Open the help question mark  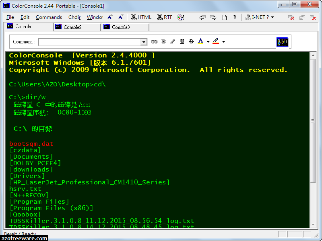pyautogui.click(x=235, y=17)
